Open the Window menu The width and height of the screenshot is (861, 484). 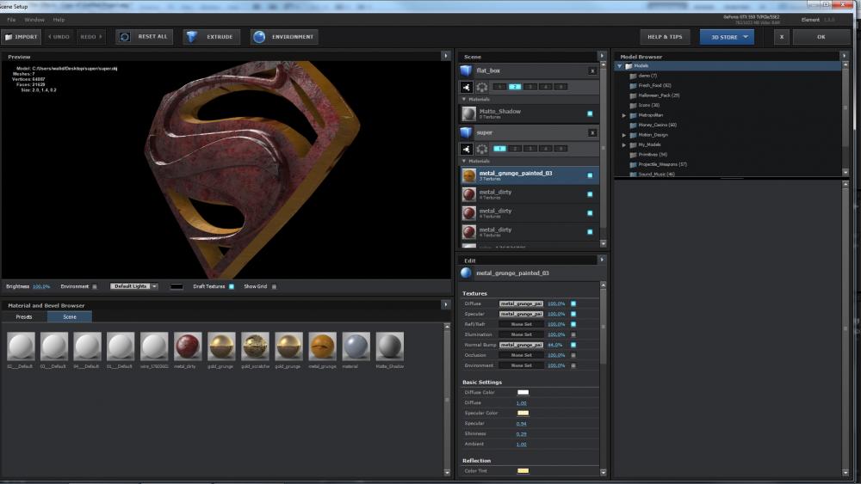34,20
